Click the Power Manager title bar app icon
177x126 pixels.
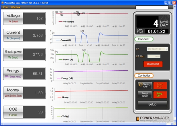[2, 3]
